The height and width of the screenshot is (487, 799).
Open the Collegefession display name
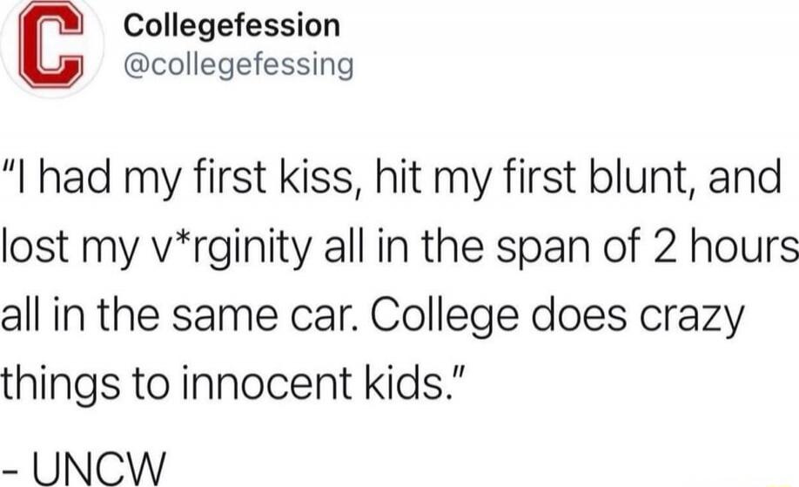point(232,25)
